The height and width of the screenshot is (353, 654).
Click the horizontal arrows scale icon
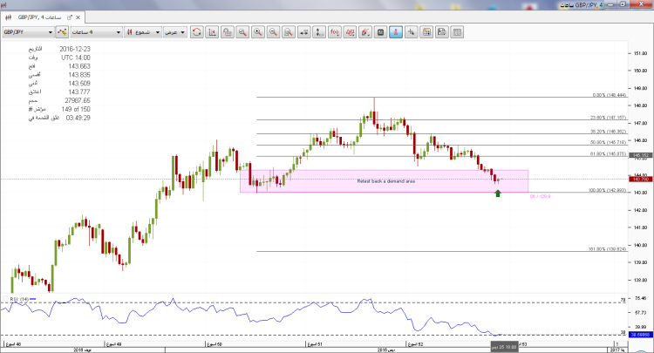point(304,32)
